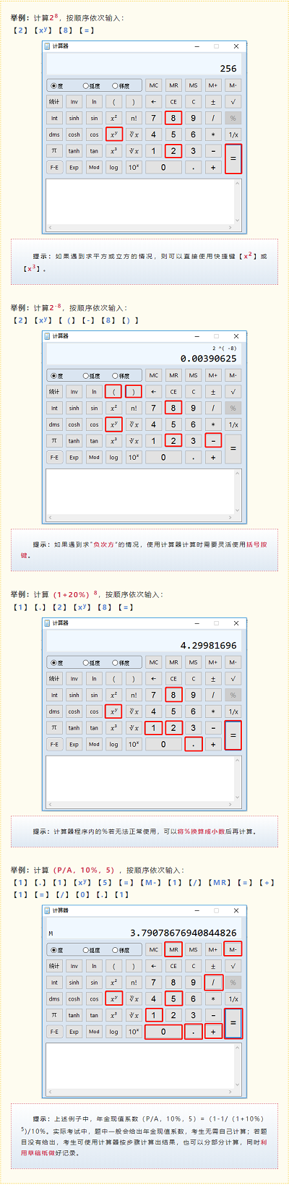Click the multiply * key in the 0.00390625 calculator
Viewport: 289px width, 1185px height.
[213, 424]
